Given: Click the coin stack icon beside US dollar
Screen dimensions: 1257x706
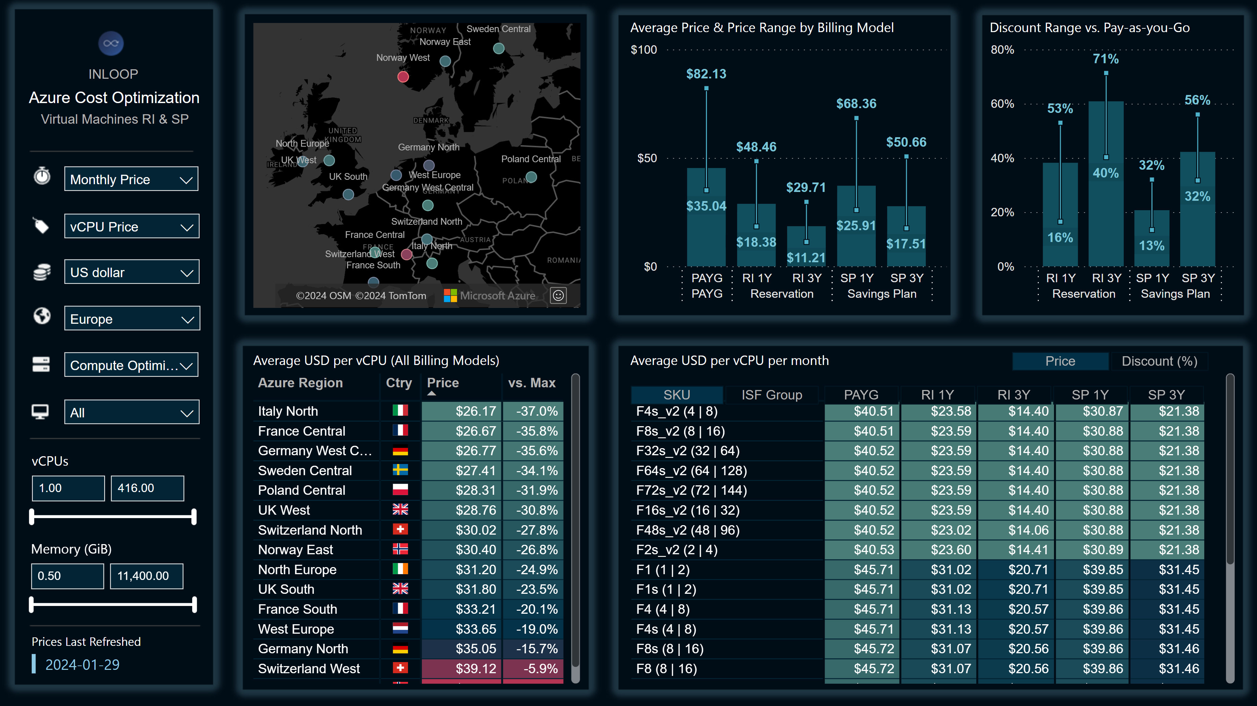Looking at the screenshot, I should 42,272.
